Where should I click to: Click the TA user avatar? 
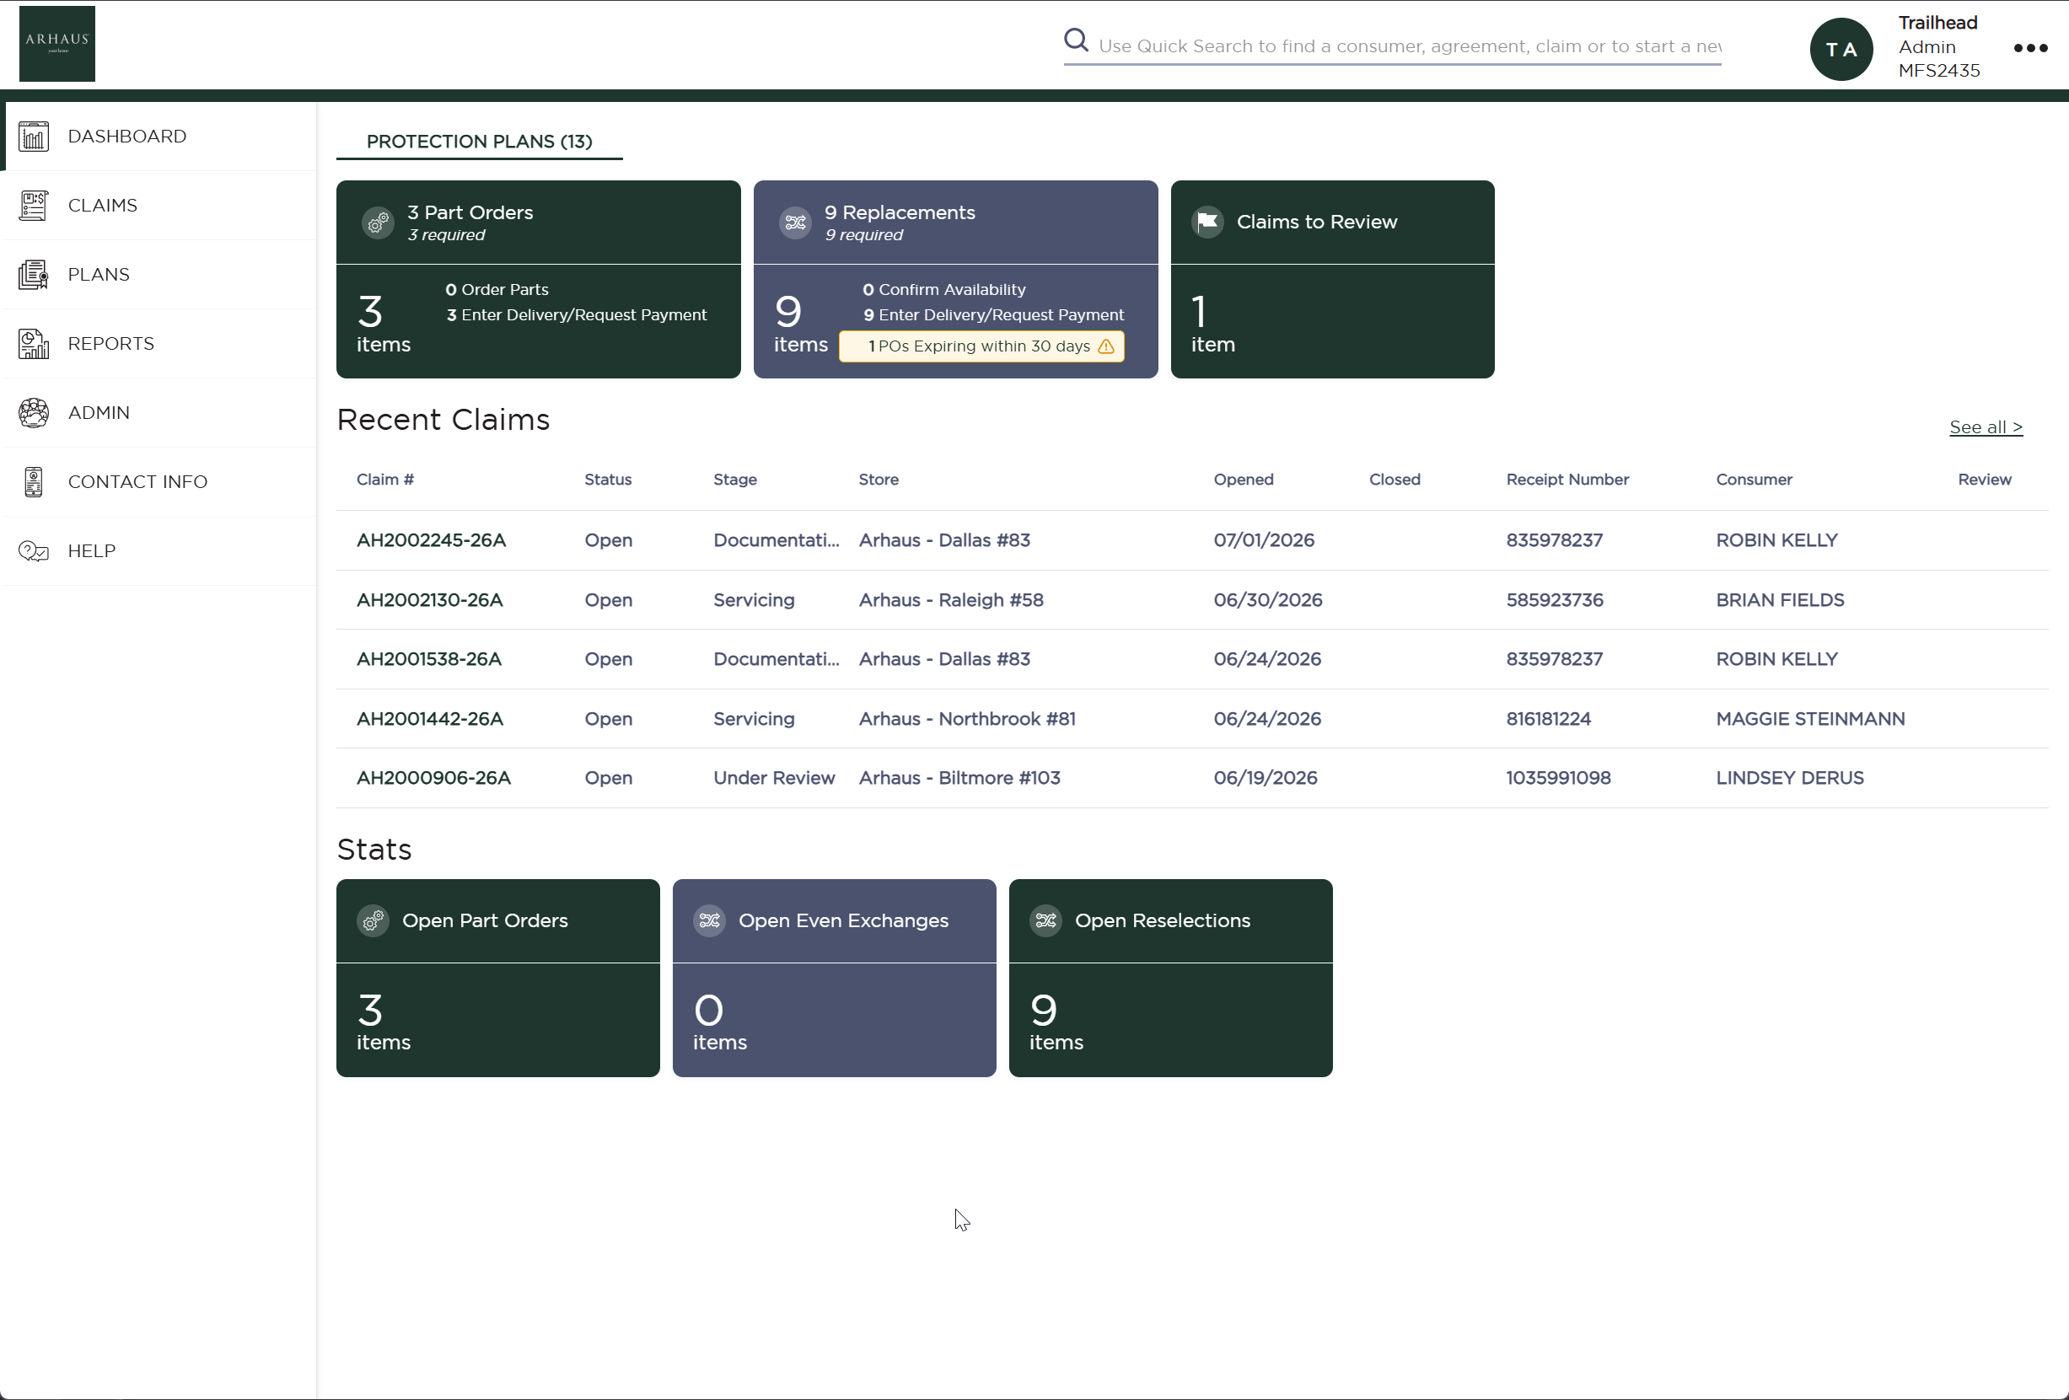click(x=1841, y=50)
